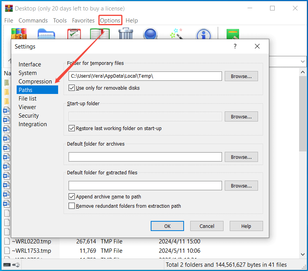Click the question mark help icon in Settings
The height and width of the screenshot is (271, 308).
click(235, 46)
